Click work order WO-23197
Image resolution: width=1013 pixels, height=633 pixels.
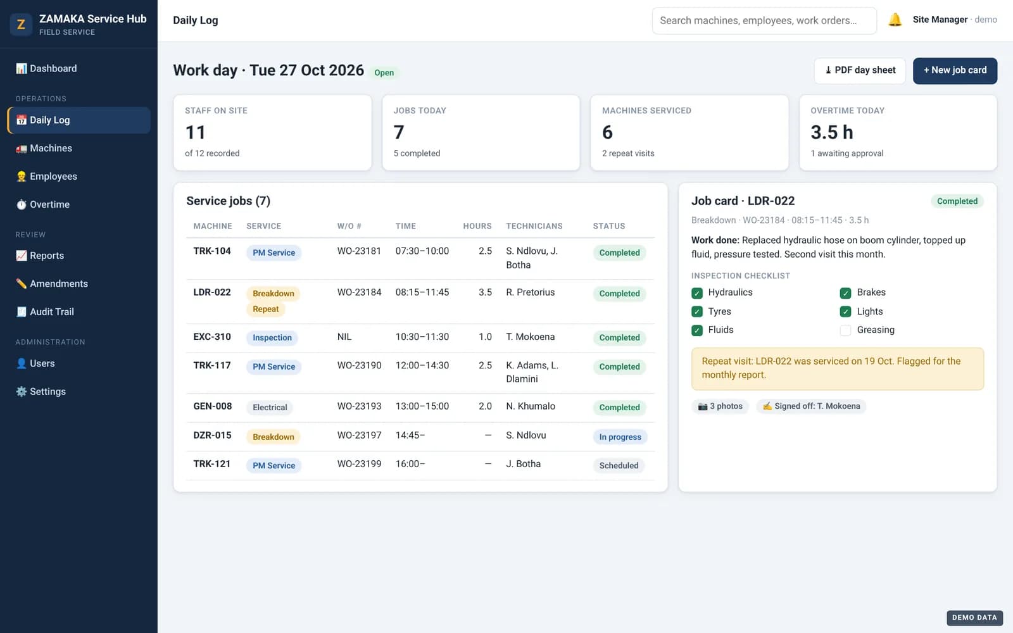pos(359,436)
